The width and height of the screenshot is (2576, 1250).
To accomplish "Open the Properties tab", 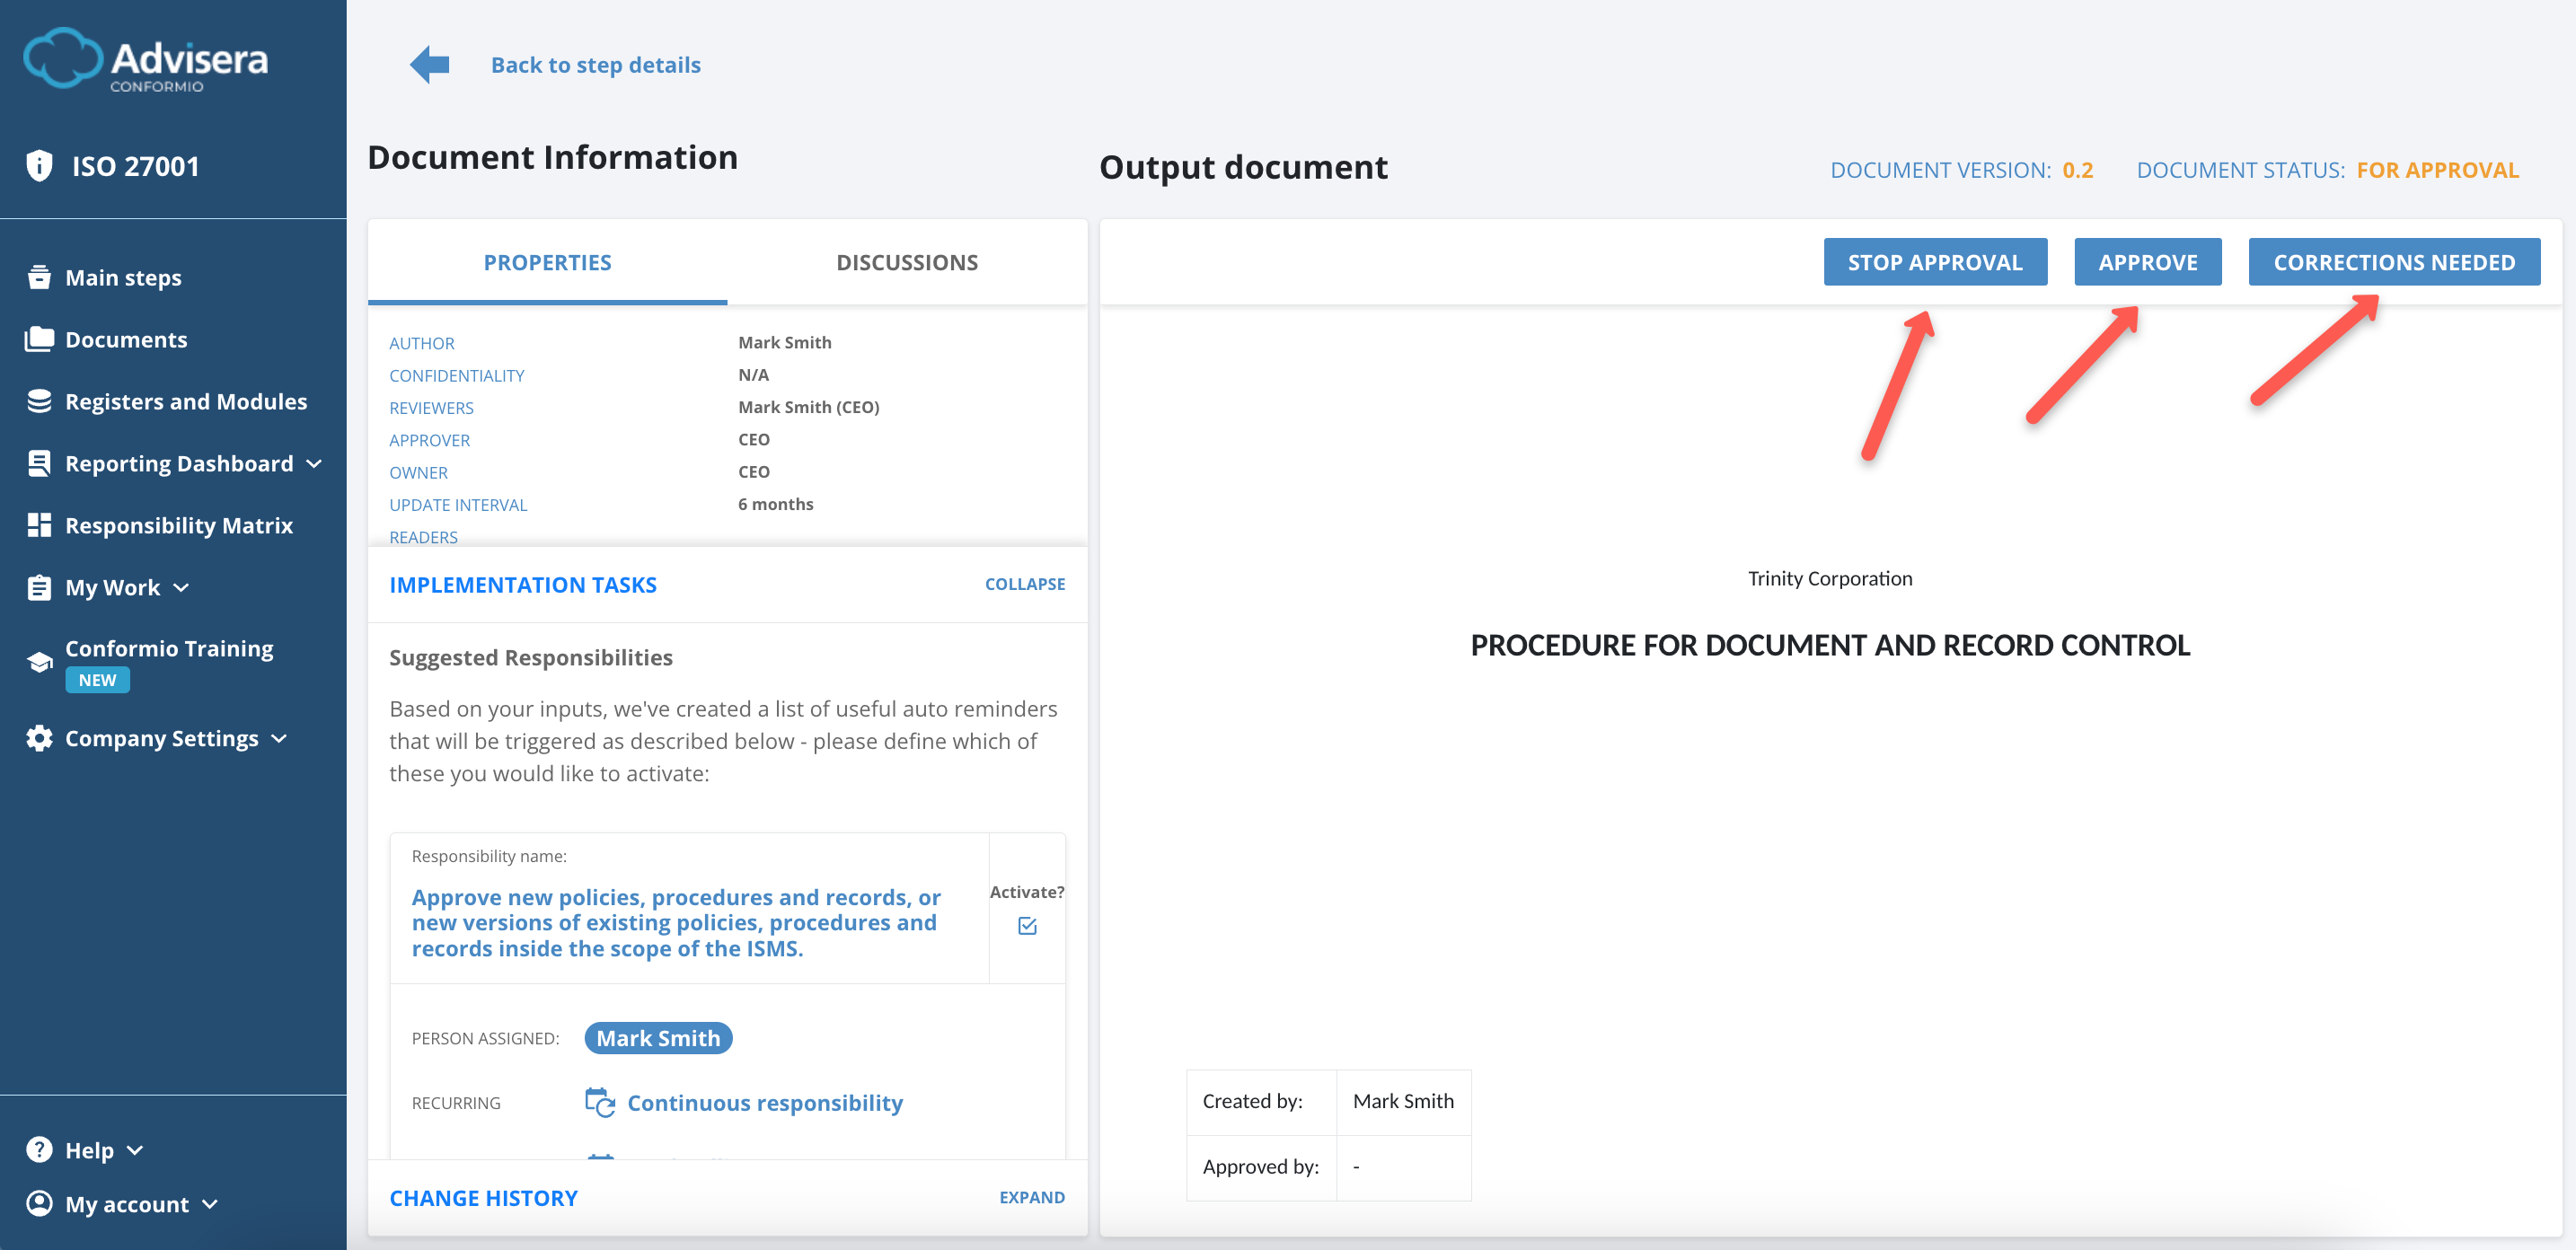I will pos(547,262).
